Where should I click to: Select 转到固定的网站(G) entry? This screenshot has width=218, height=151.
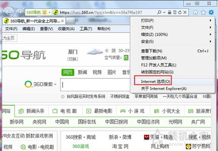(x=173, y=72)
